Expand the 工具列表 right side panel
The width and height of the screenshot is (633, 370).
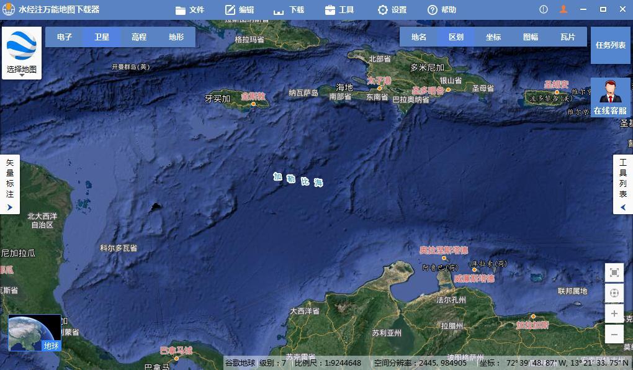(623, 184)
